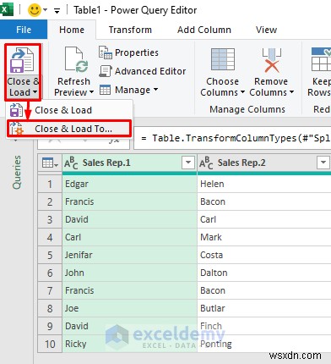The width and height of the screenshot is (331, 364).
Task: Click the cell containing Edgar
Action: tap(129, 184)
